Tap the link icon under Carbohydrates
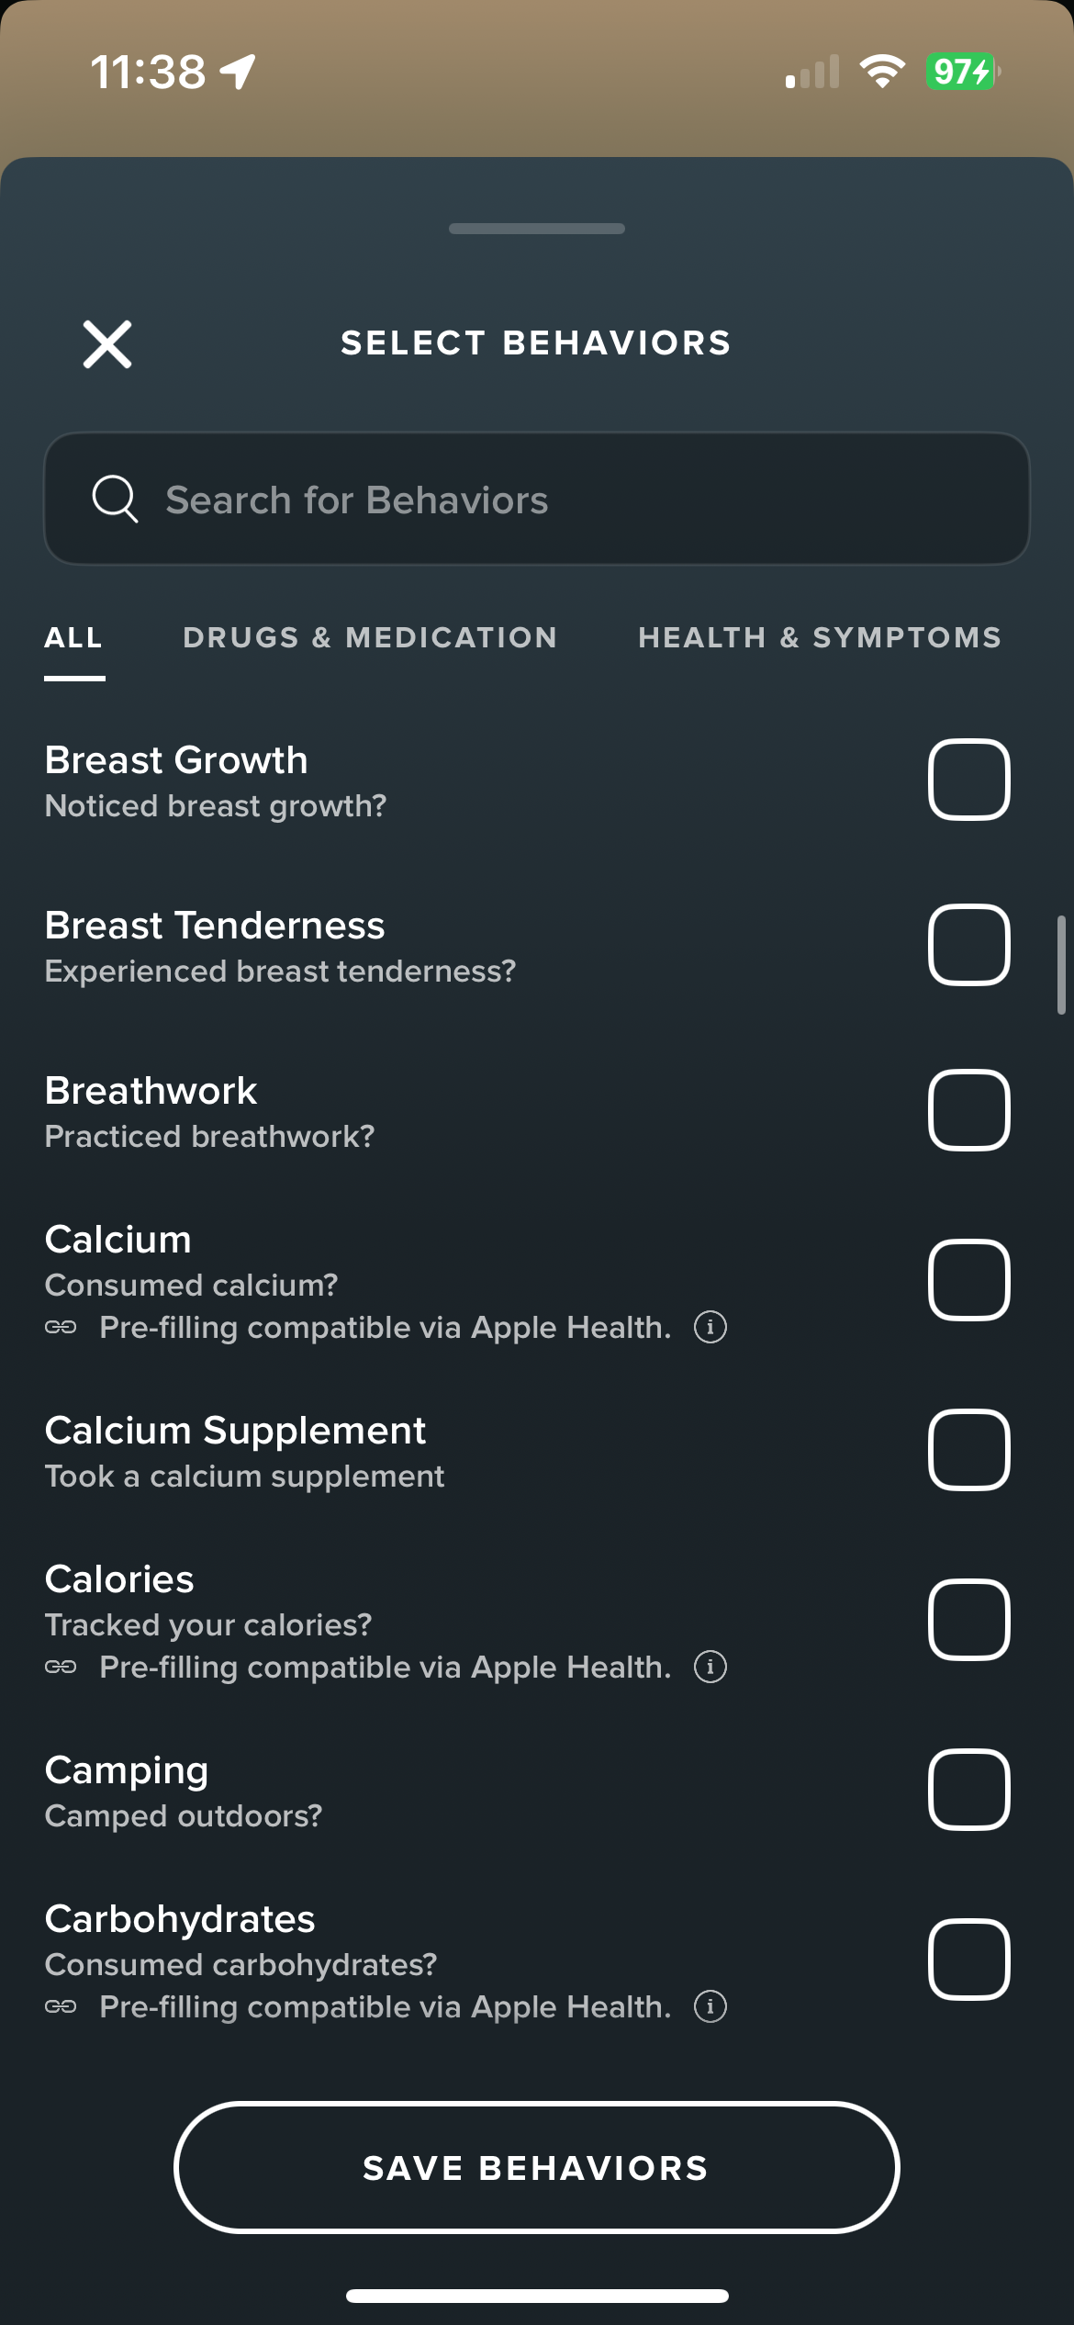 tap(61, 2006)
